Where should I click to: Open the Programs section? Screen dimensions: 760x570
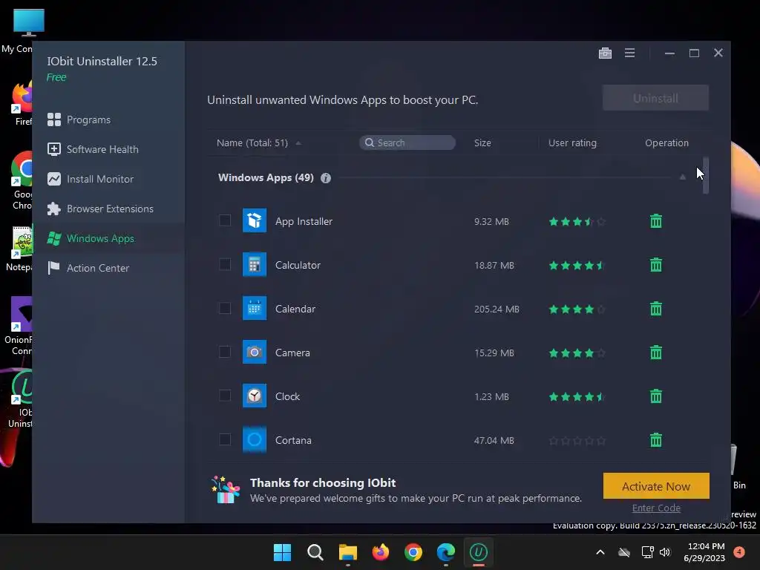[108, 119]
